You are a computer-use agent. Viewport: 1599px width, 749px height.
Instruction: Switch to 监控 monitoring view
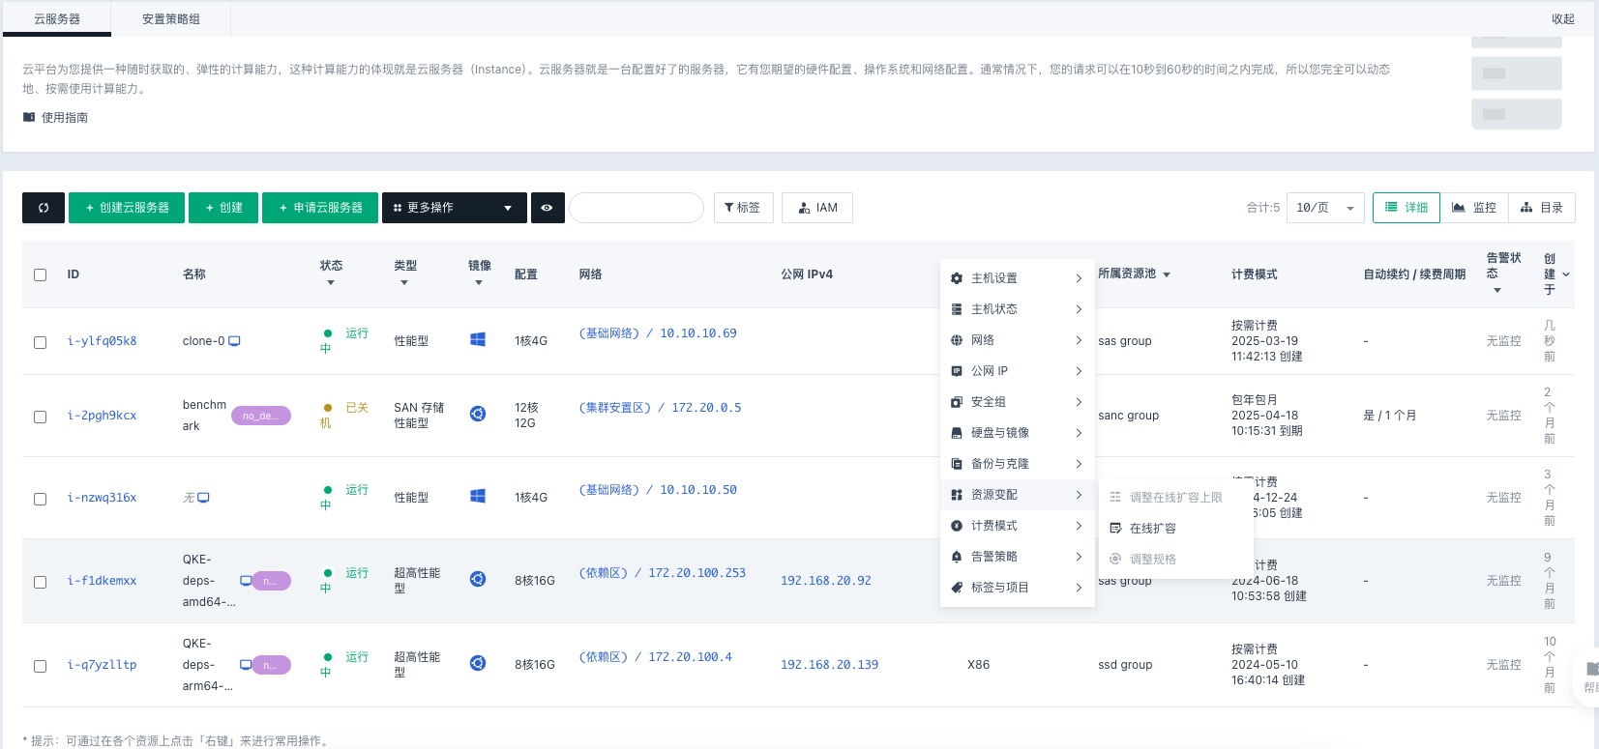(1473, 208)
